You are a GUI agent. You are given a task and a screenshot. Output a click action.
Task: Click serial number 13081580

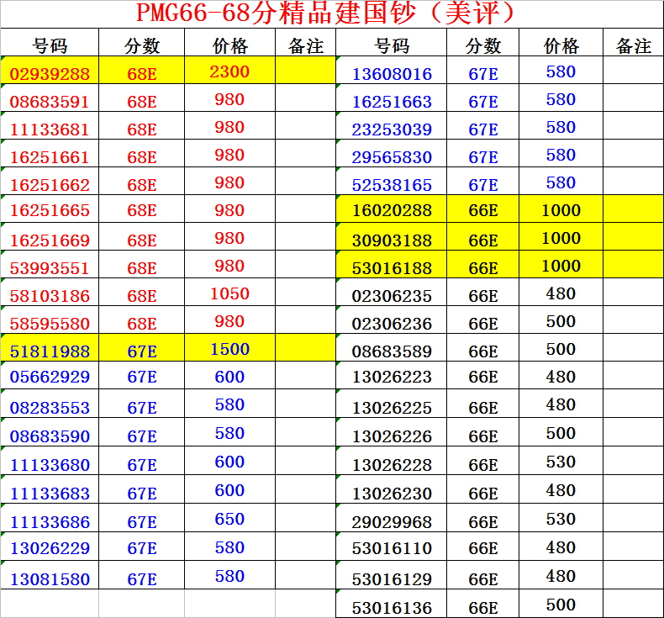click(x=50, y=579)
